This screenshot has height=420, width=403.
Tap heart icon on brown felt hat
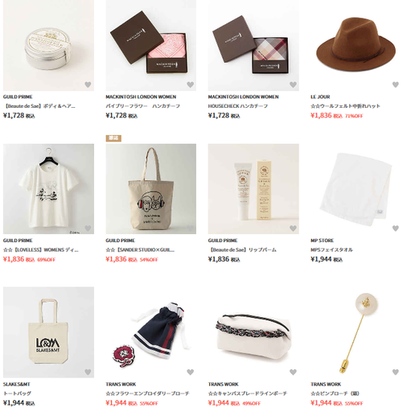click(396, 84)
